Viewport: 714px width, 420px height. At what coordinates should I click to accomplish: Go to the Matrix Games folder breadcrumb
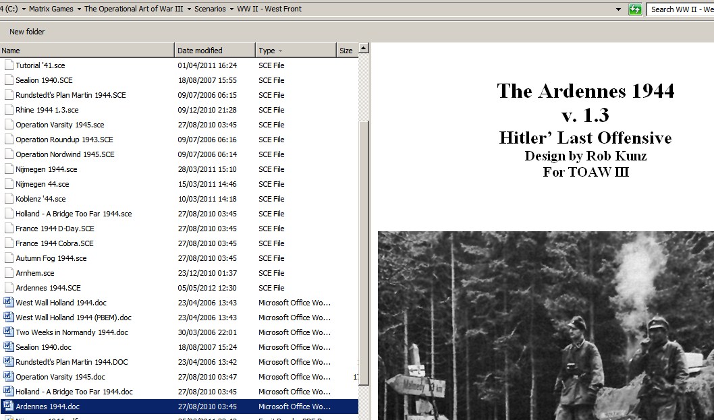click(x=51, y=9)
